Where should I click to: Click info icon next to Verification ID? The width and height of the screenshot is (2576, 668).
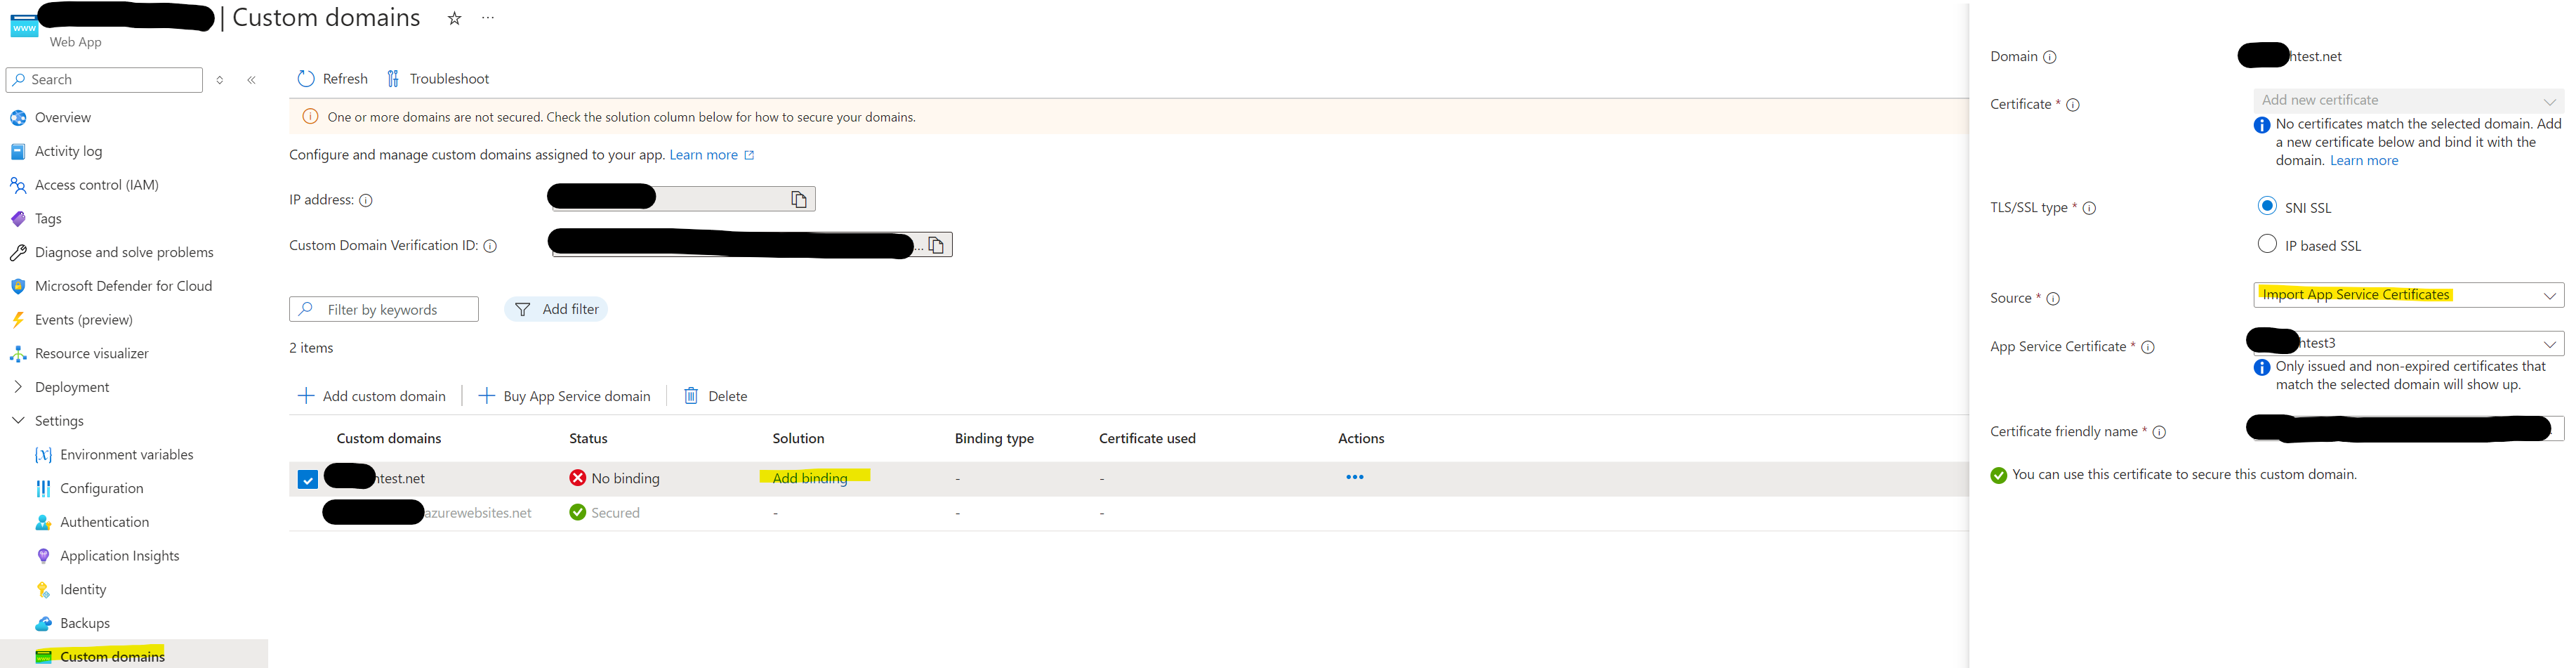pos(490,246)
